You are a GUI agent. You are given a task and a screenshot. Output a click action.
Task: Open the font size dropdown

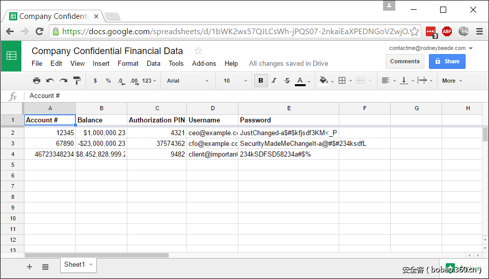(235, 81)
